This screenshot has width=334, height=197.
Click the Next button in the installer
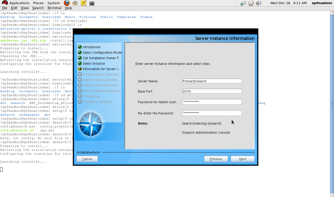242,159
